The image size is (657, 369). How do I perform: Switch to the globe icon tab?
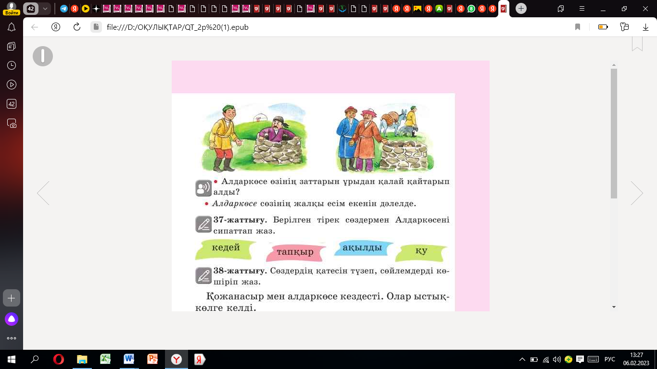(x=342, y=9)
